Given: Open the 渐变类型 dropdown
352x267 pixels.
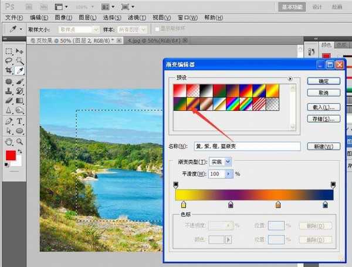Looking at the screenshot, I should [x=221, y=162].
